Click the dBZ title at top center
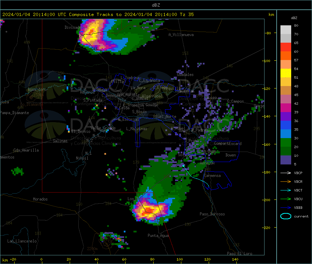Screen dimensions: 312x264 [x=156, y=5]
